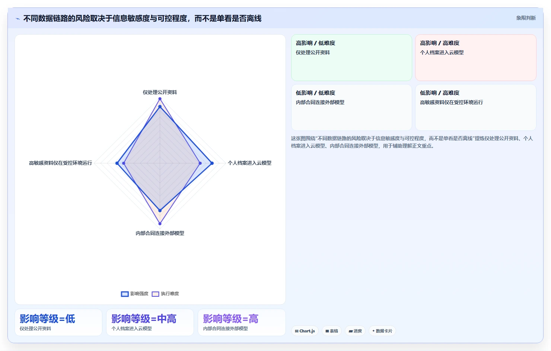Click 仅处理公开资料 in the green quadrant card
Screen dimensions: 551x351
coord(313,52)
